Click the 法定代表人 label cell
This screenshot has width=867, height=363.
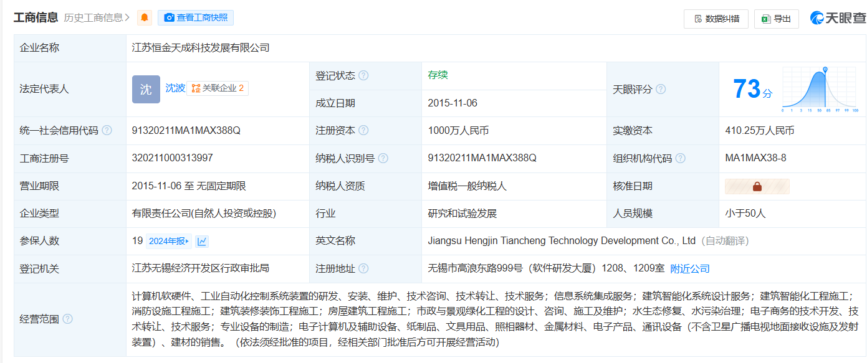(70, 89)
